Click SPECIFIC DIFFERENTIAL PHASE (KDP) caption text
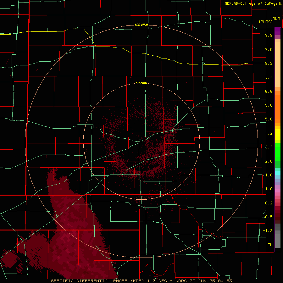The width and height of the screenshot is (283, 283). tap(98, 281)
